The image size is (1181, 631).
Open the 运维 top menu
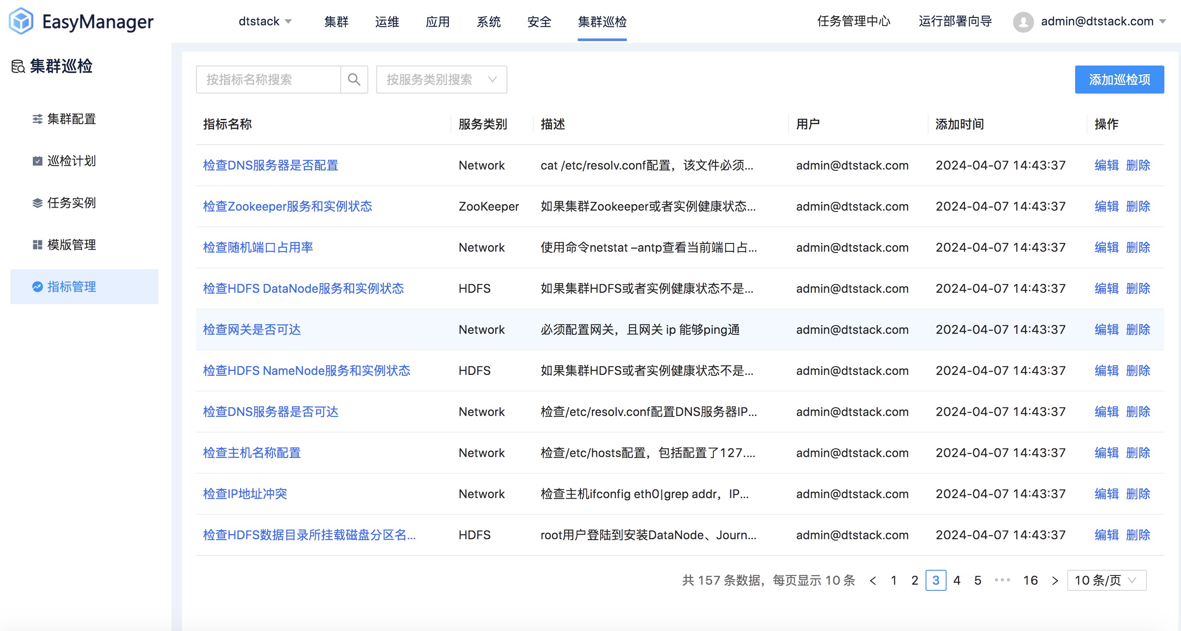click(387, 21)
